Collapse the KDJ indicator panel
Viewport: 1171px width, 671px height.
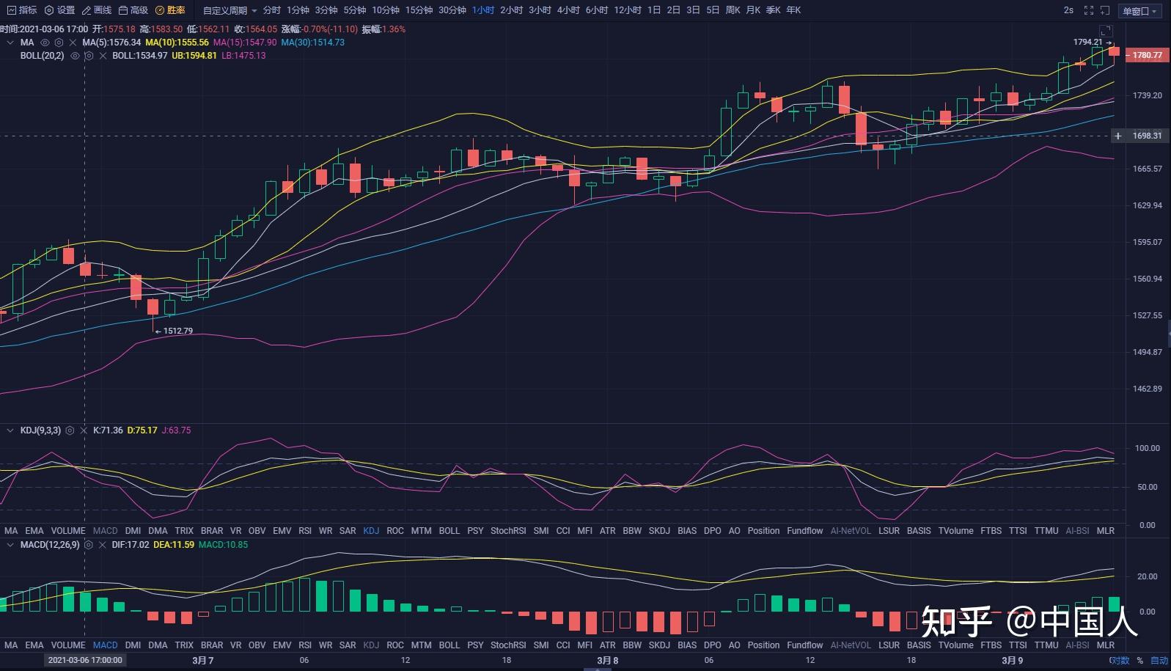(10, 430)
